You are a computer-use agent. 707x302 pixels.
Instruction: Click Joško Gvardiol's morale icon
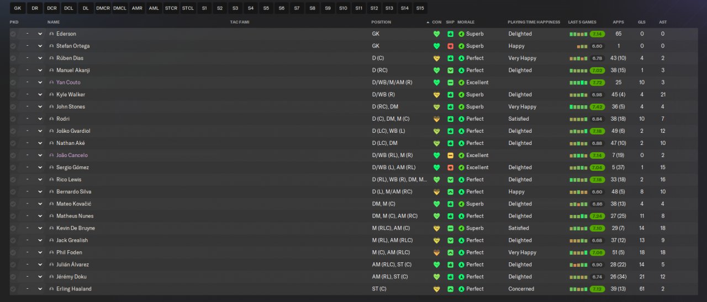tap(461, 131)
